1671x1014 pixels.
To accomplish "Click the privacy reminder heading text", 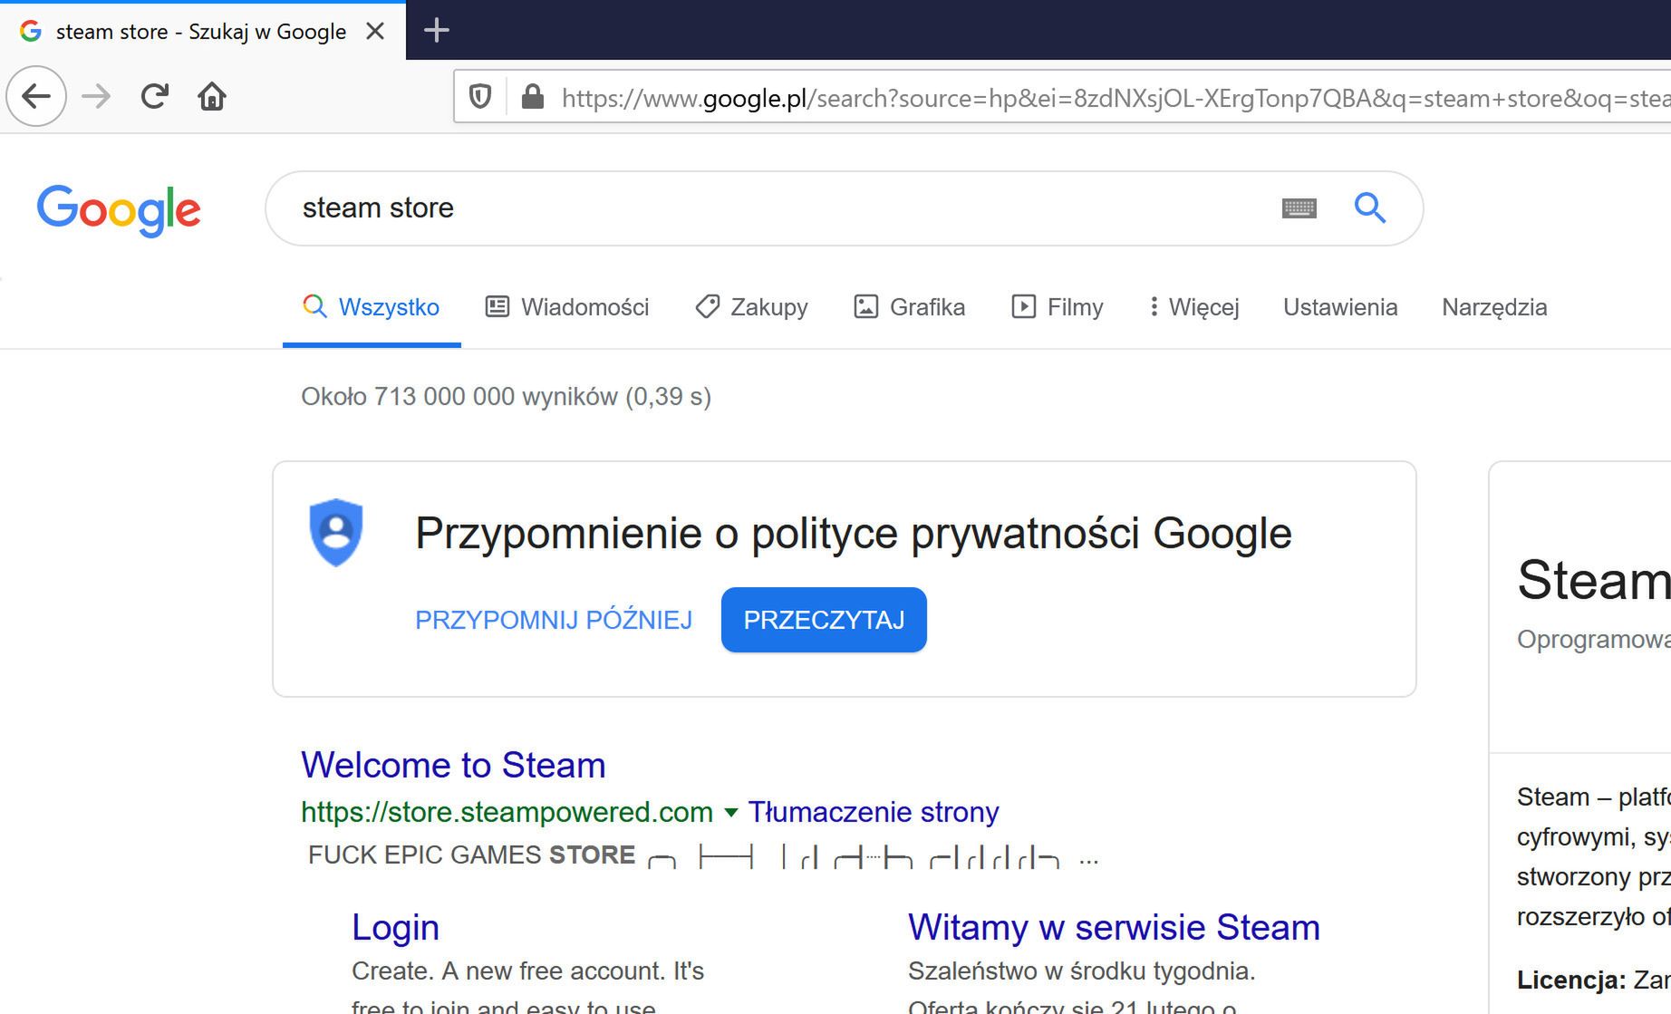I will (854, 533).
